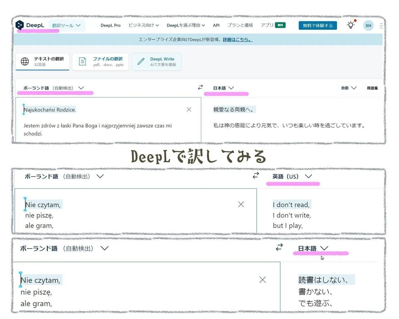Viewport: 399px width, 319px height.
Task: Open the 自動 formality dropdown
Action: (349, 88)
